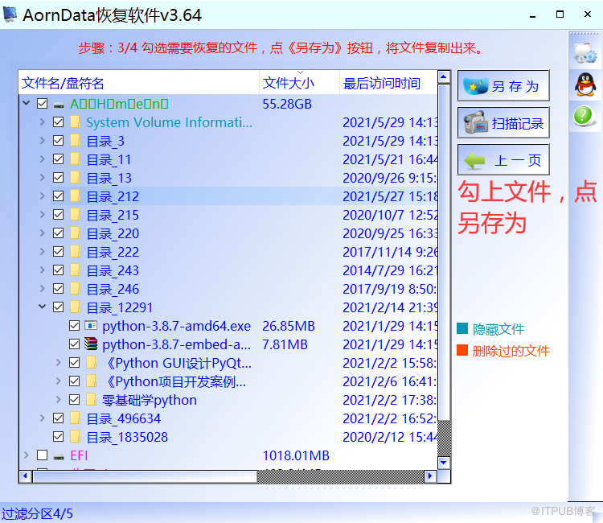
Task: Click the vertical scrollbar down arrow
Action: 444,462
